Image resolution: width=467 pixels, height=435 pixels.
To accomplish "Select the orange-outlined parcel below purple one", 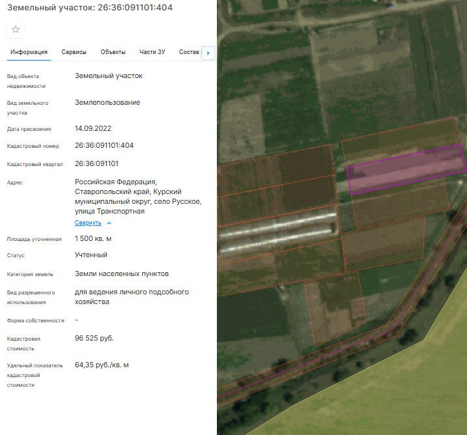I will point(401,203).
